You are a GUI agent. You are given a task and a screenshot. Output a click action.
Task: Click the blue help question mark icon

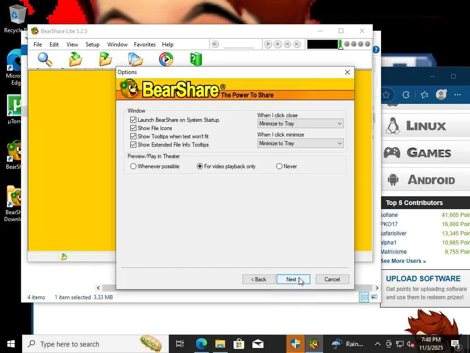click(376, 50)
